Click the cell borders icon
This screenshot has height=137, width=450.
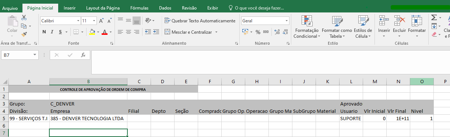point(75,32)
